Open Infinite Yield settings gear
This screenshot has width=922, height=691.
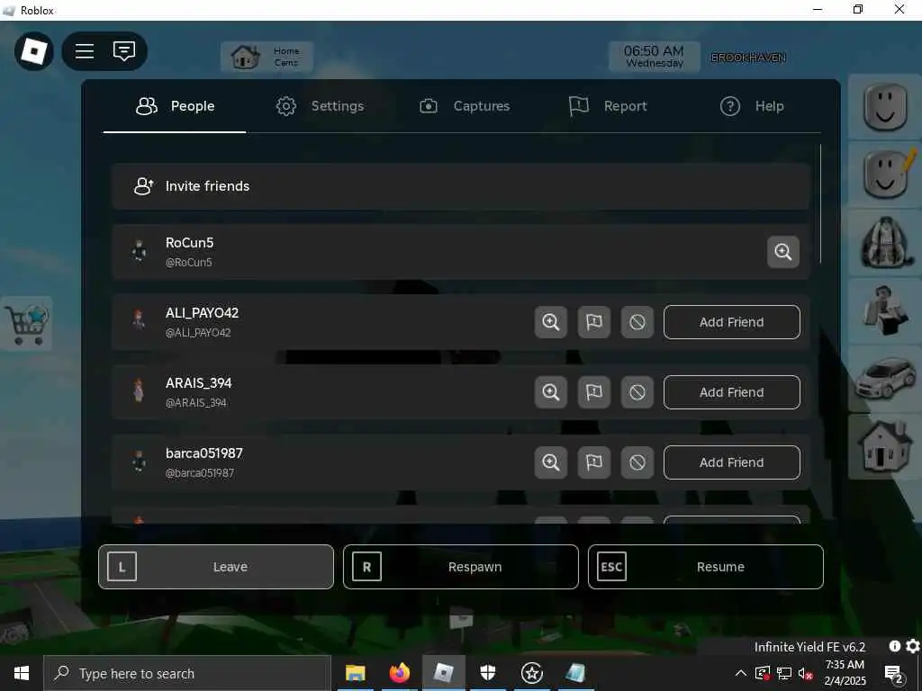[x=913, y=646]
